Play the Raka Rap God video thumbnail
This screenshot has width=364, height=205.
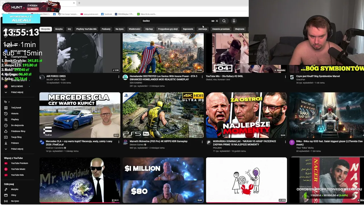[326, 115]
